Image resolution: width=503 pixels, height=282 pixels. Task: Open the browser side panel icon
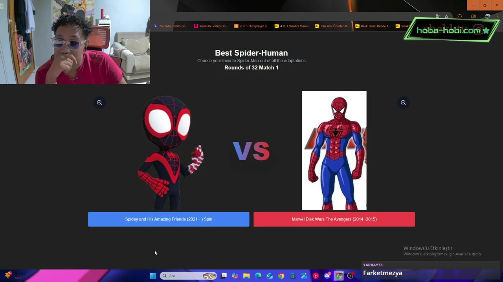click(474, 16)
